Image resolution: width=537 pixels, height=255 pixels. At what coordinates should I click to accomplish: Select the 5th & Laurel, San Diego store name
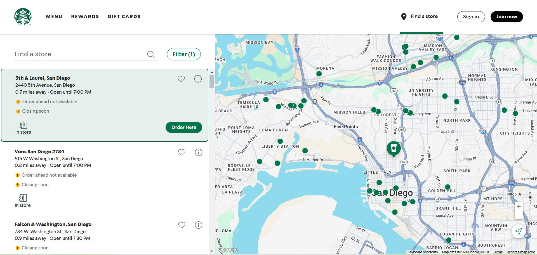[x=43, y=78]
